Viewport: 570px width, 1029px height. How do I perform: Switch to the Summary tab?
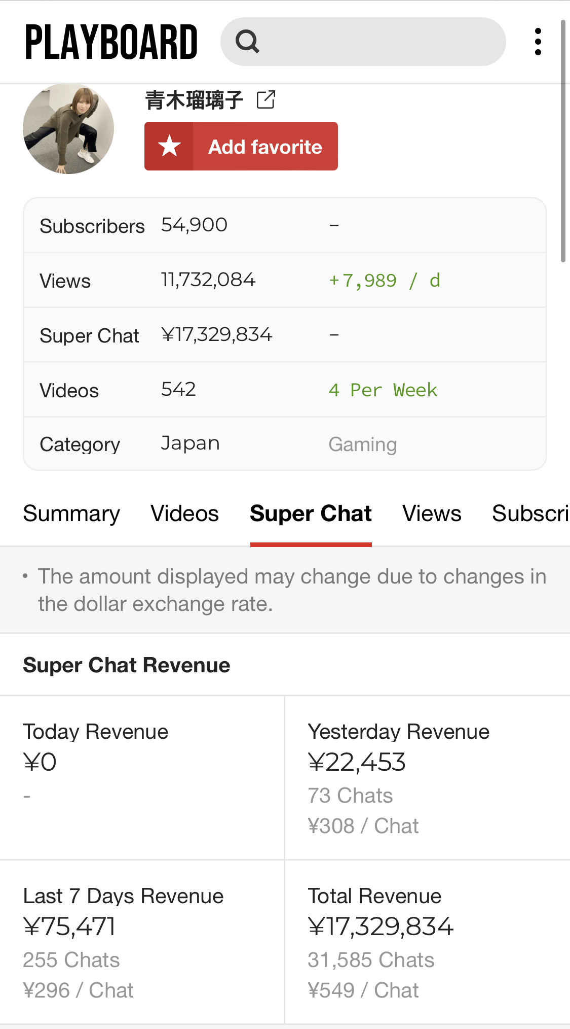point(71,513)
